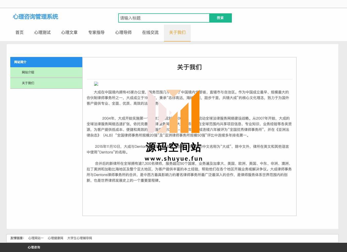Viewport: 347px width, 252px height.
Task: Click the 友情链接 label
Action: pyautogui.click(x=17, y=238)
